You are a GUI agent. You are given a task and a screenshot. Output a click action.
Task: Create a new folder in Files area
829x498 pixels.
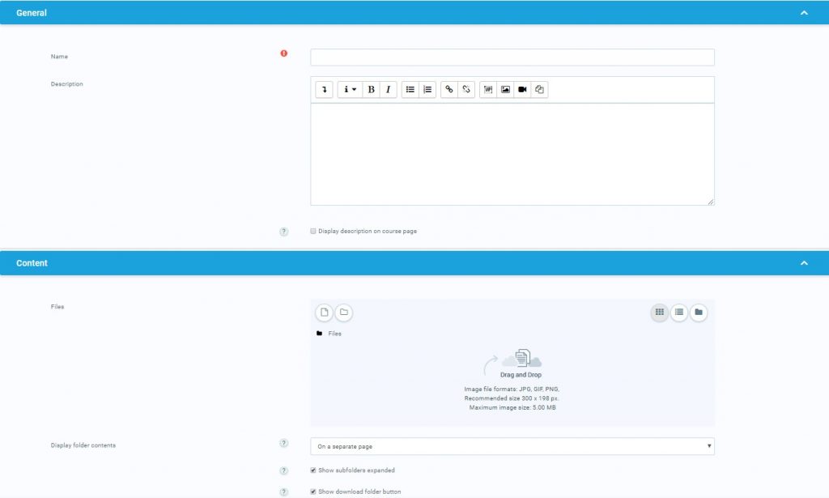click(x=343, y=313)
